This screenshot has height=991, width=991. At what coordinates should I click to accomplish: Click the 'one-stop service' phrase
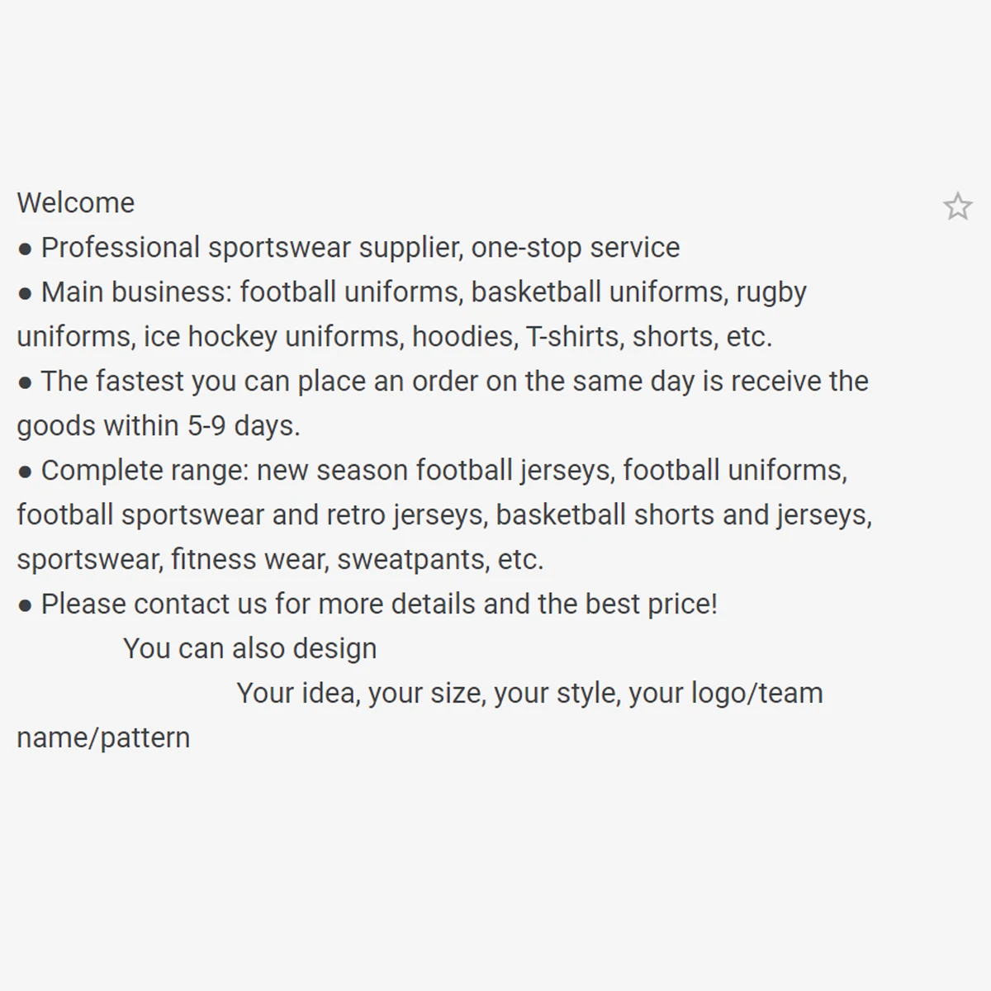click(576, 248)
